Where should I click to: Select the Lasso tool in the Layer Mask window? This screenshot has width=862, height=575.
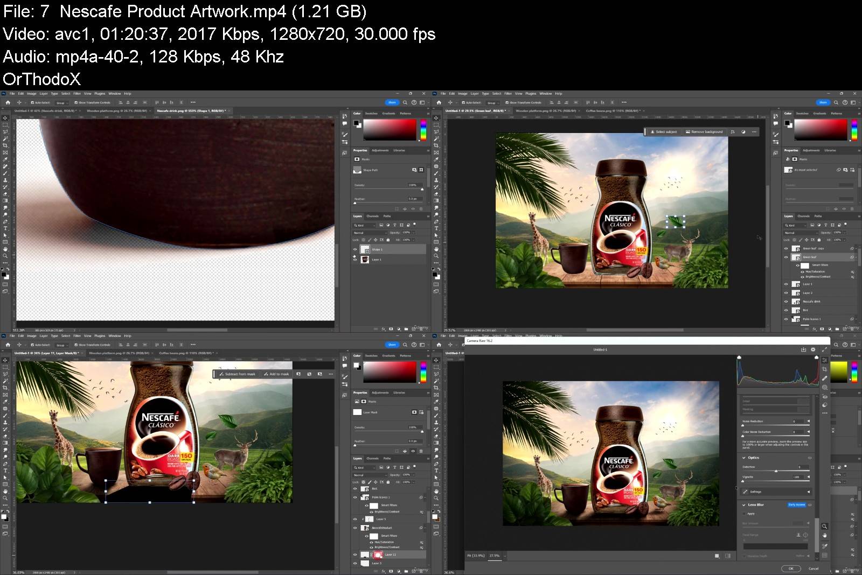[x=5, y=374]
